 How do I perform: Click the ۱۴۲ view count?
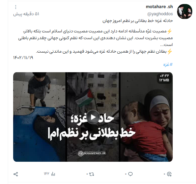46,174
